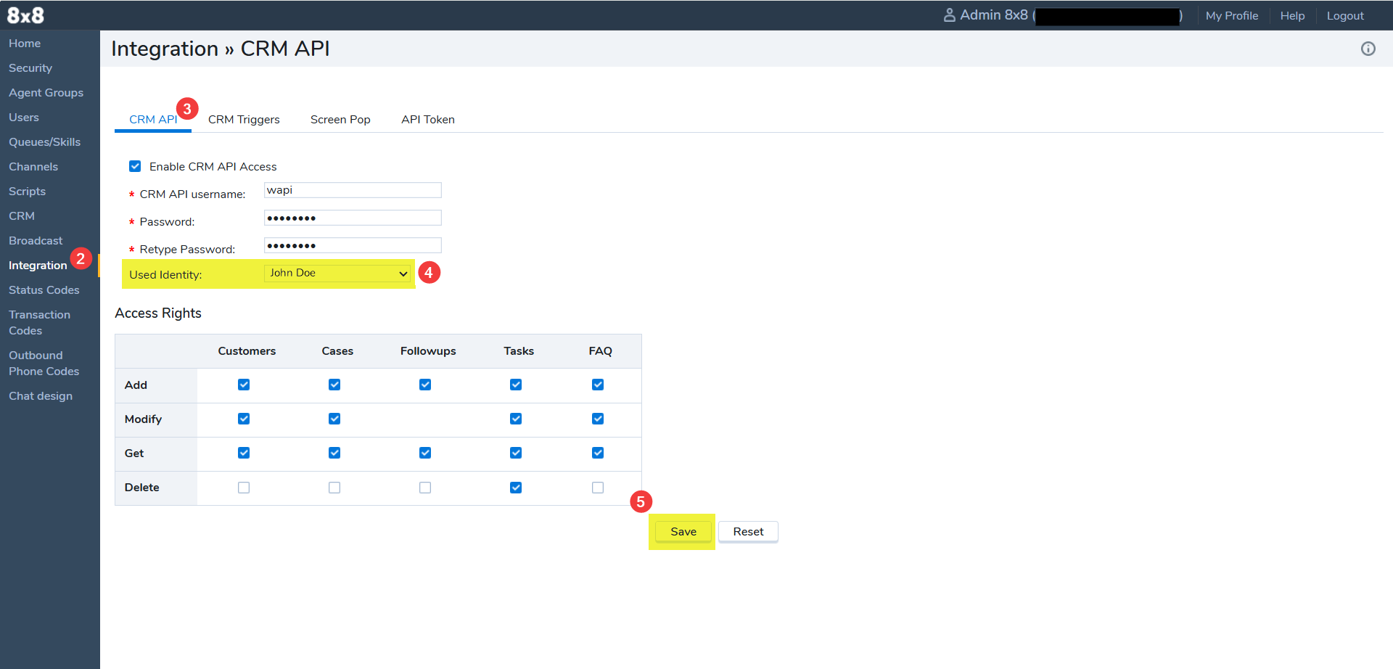Uncheck Modify FAQ access right
This screenshot has width=1393, height=669.
point(598,419)
